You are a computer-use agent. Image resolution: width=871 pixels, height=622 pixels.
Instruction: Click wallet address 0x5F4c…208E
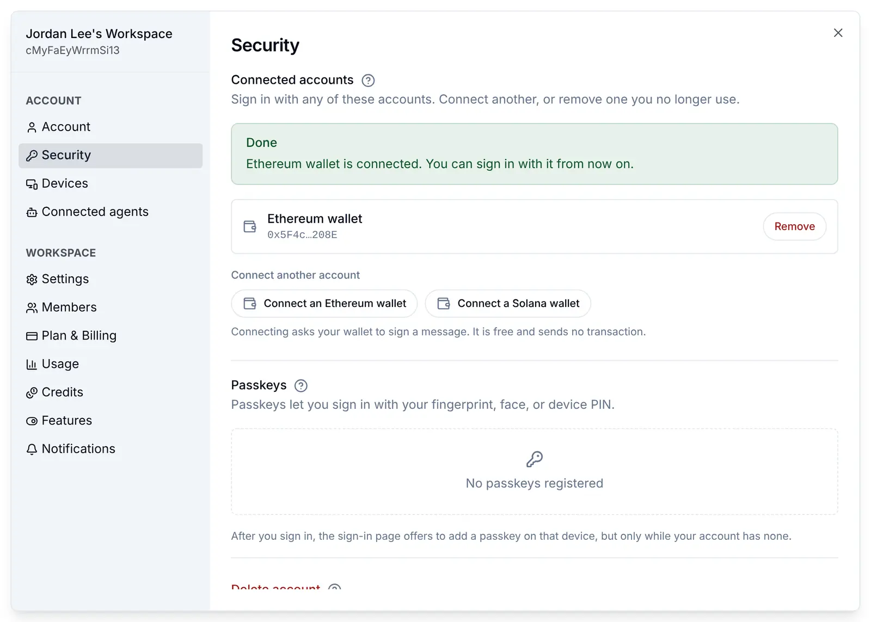tap(302, 235)
